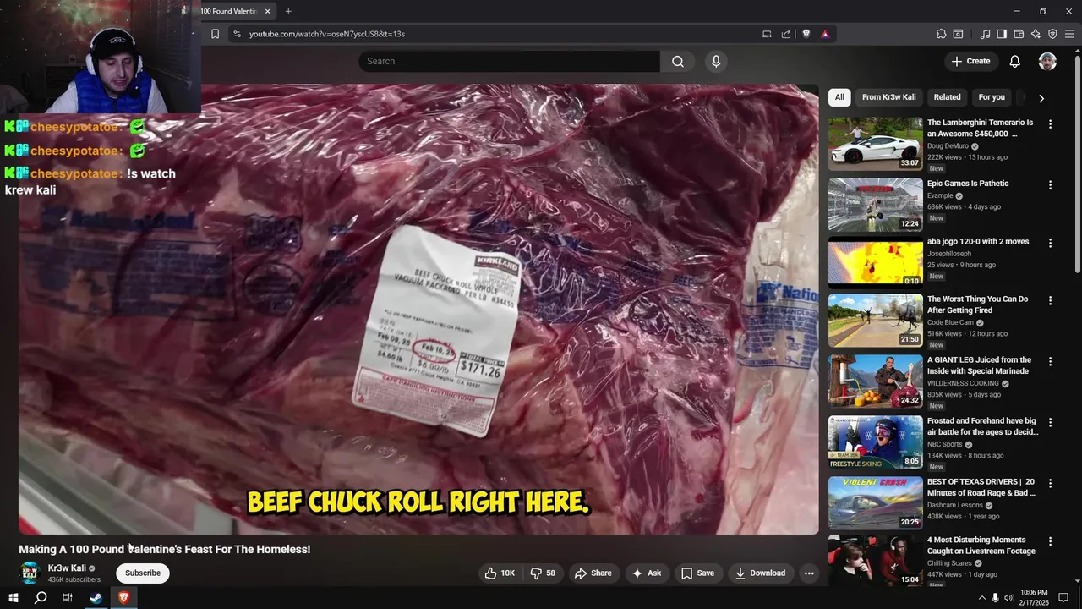Open Kr3w Kali channel avatar
This screenshot has width=1082, height=609.
pos(30,573)
